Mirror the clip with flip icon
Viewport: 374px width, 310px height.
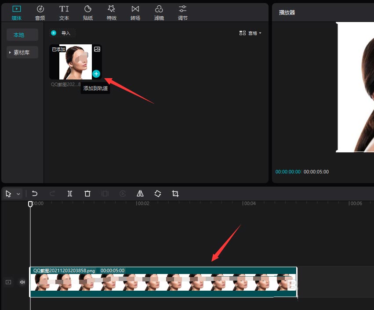pyautogui.click(x=140, y=194)
